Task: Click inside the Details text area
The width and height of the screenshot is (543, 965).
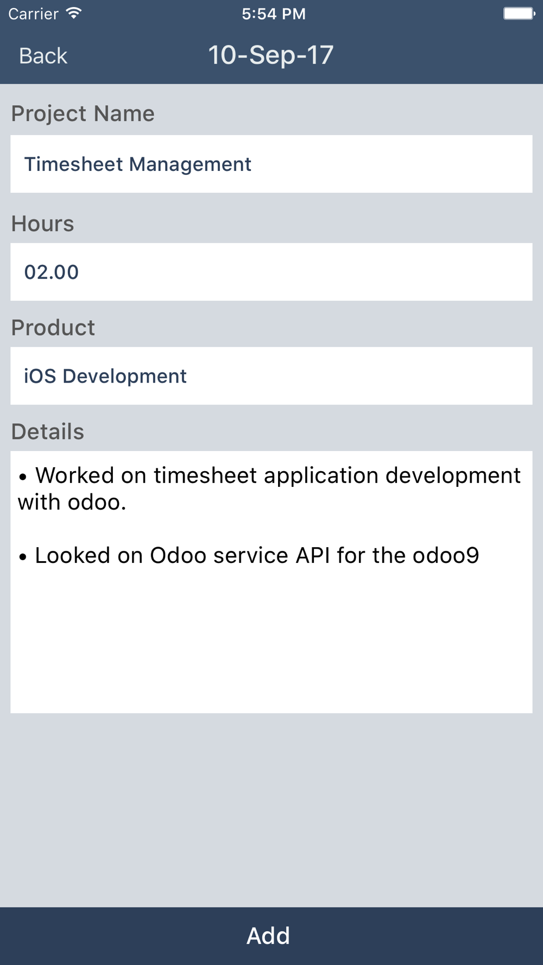Action: [x=271, y=582]
